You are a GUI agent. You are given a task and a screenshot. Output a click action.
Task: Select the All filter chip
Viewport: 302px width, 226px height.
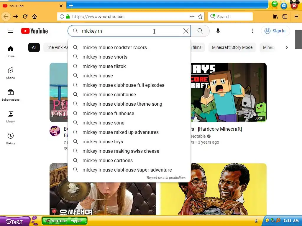(x=34, y=47)
